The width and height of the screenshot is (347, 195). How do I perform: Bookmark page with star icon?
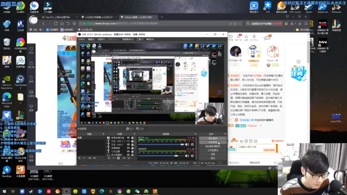74,23
